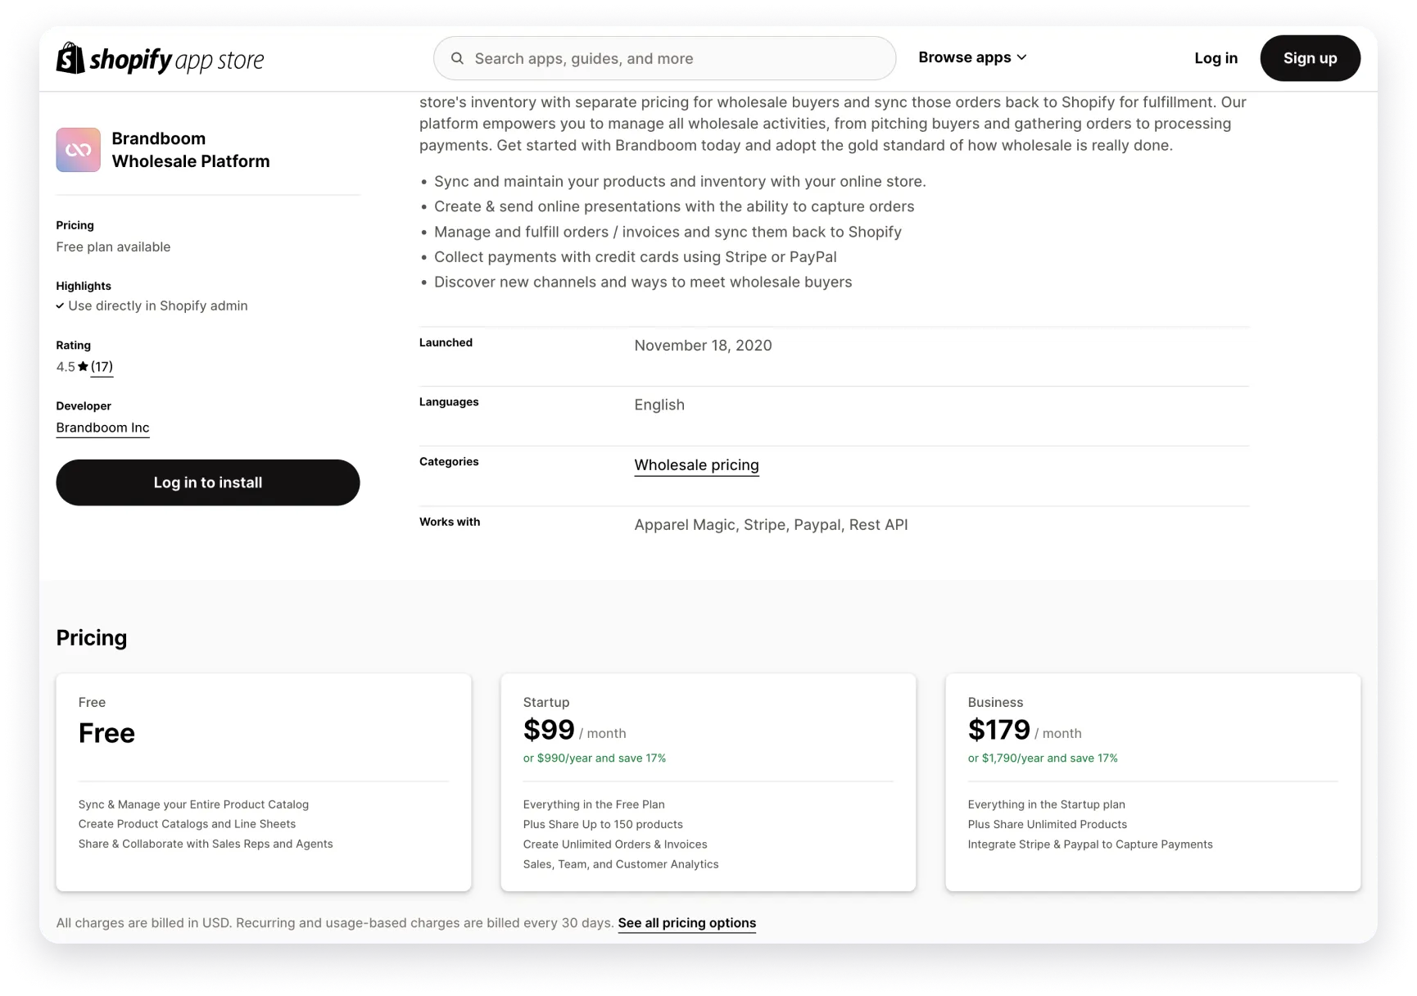Click 'Create Product Catalogs and Line Sheets' line
1417x996 pixels.
tap(187, 824)
